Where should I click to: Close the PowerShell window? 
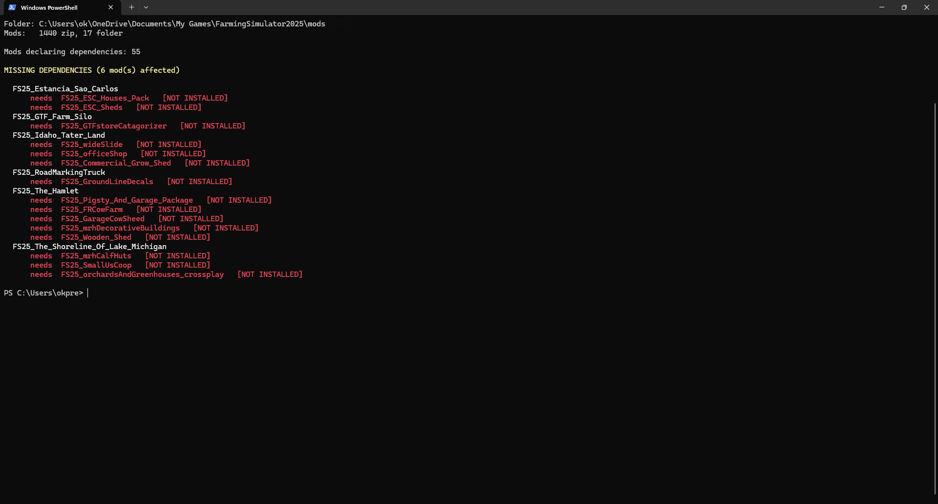(x=927, y=7)
